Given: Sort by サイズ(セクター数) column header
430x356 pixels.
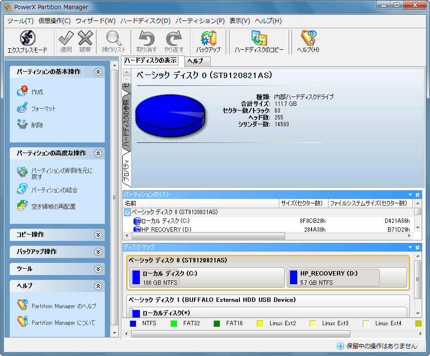Looking at the screenshot, I should pyautogui.click(x=304, y=203).
